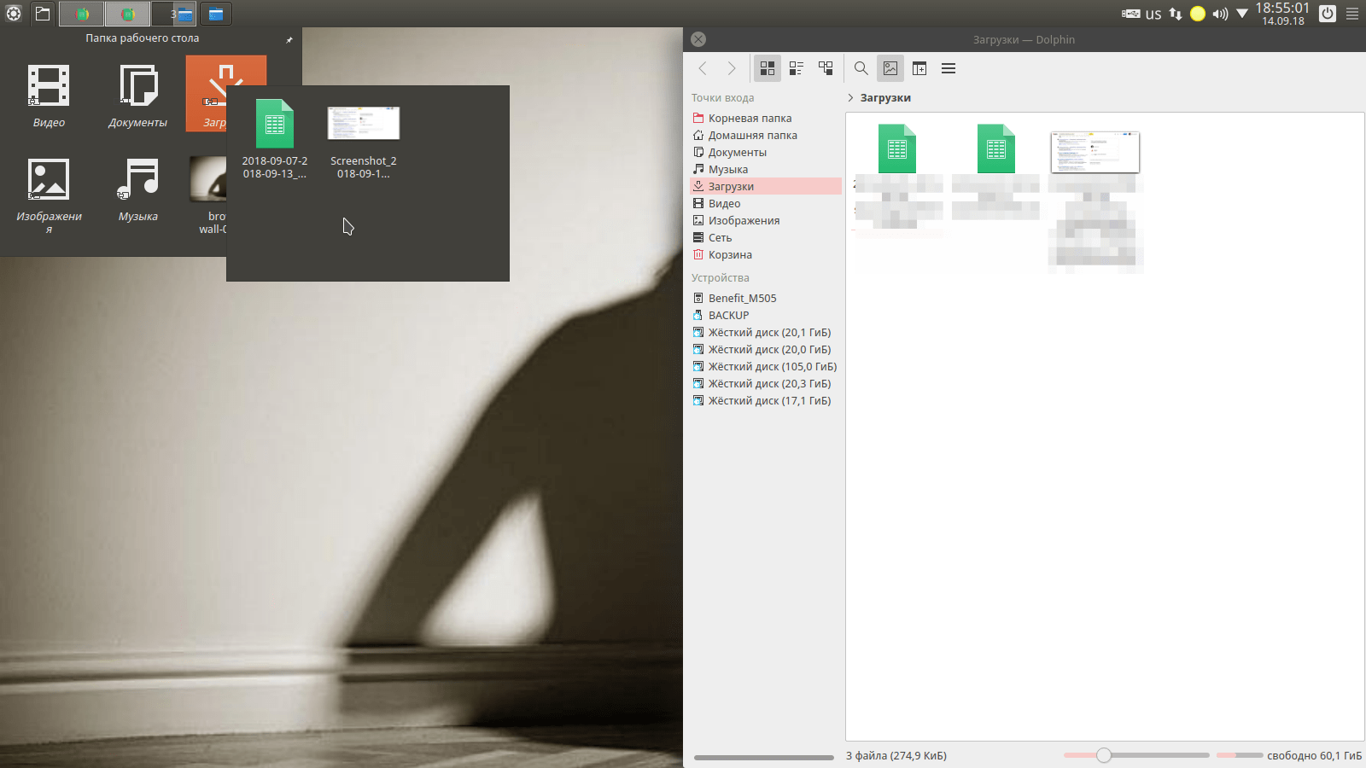Viewport: 1366px width, 768px height.
Task: Pin the desktop folder popup open
Action: 289,39
